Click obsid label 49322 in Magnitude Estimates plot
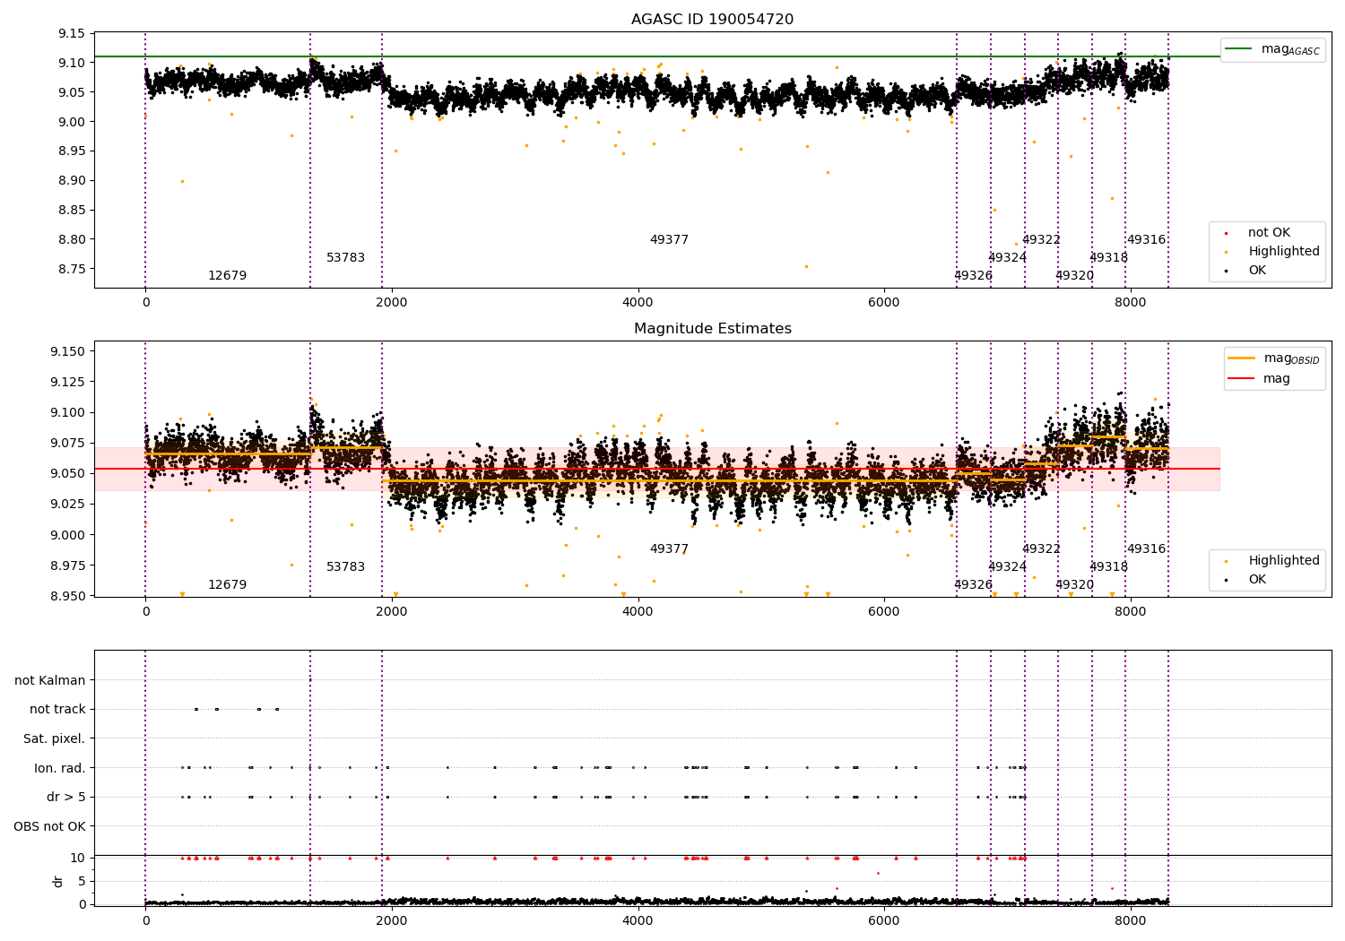The height and width of the screenshot is (941, 1345). pyautogui.click(x=1041, y=548)
